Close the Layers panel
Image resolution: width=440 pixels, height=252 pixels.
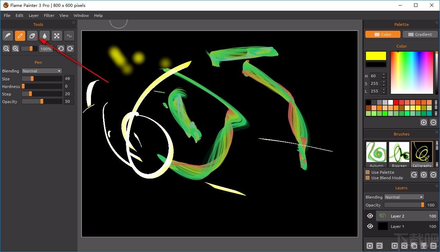pos(437,186)
